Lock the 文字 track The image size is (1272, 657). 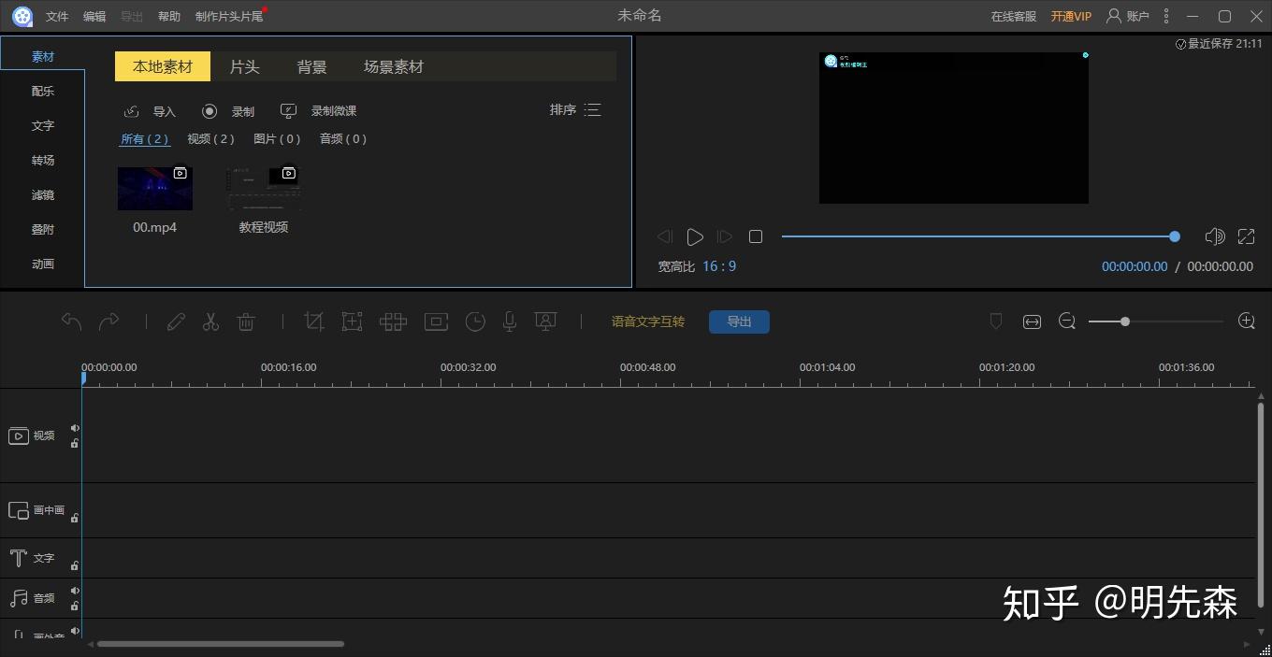75,564
